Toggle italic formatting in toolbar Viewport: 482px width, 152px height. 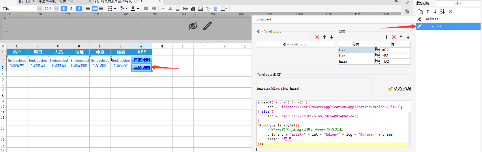click(71, 9)
